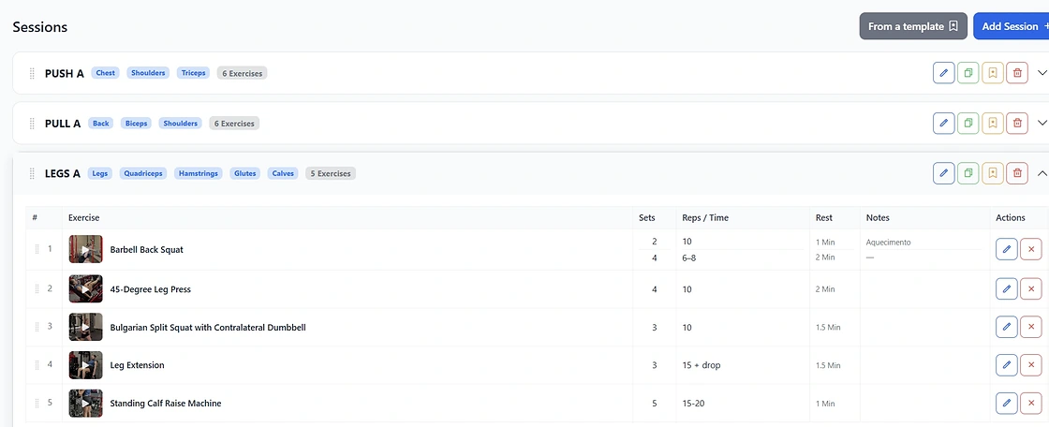Duplicate the PULL A session
1049x427 pixels.
(968, 124)
